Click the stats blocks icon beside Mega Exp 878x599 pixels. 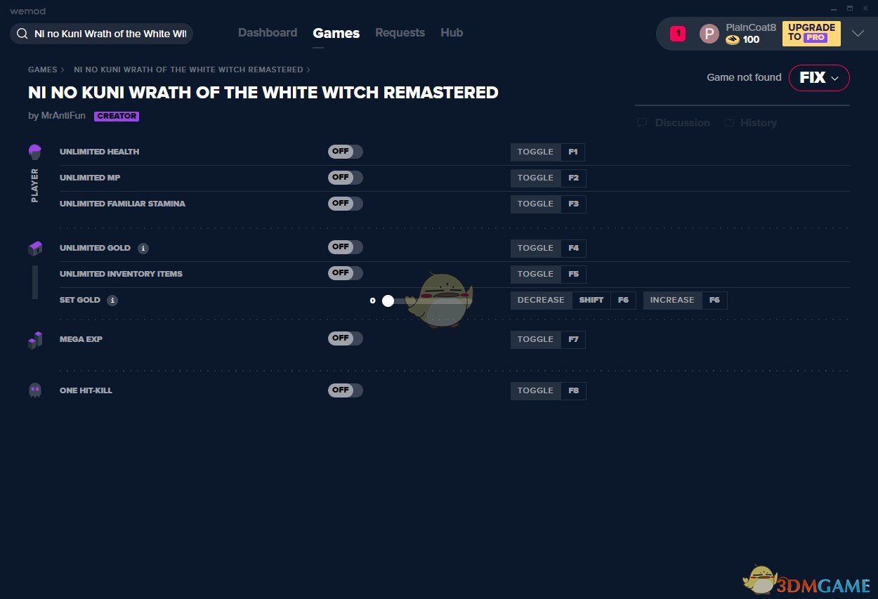click(x=35, y=340)
